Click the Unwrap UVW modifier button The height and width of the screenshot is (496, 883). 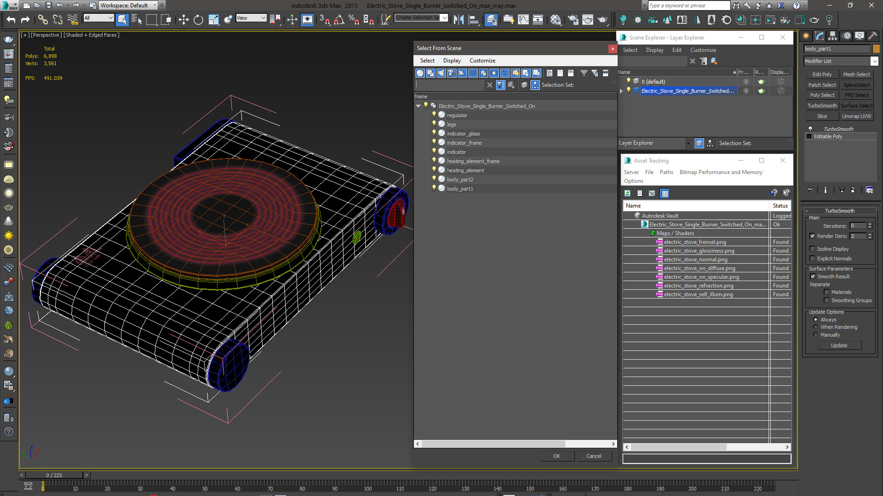856,116
